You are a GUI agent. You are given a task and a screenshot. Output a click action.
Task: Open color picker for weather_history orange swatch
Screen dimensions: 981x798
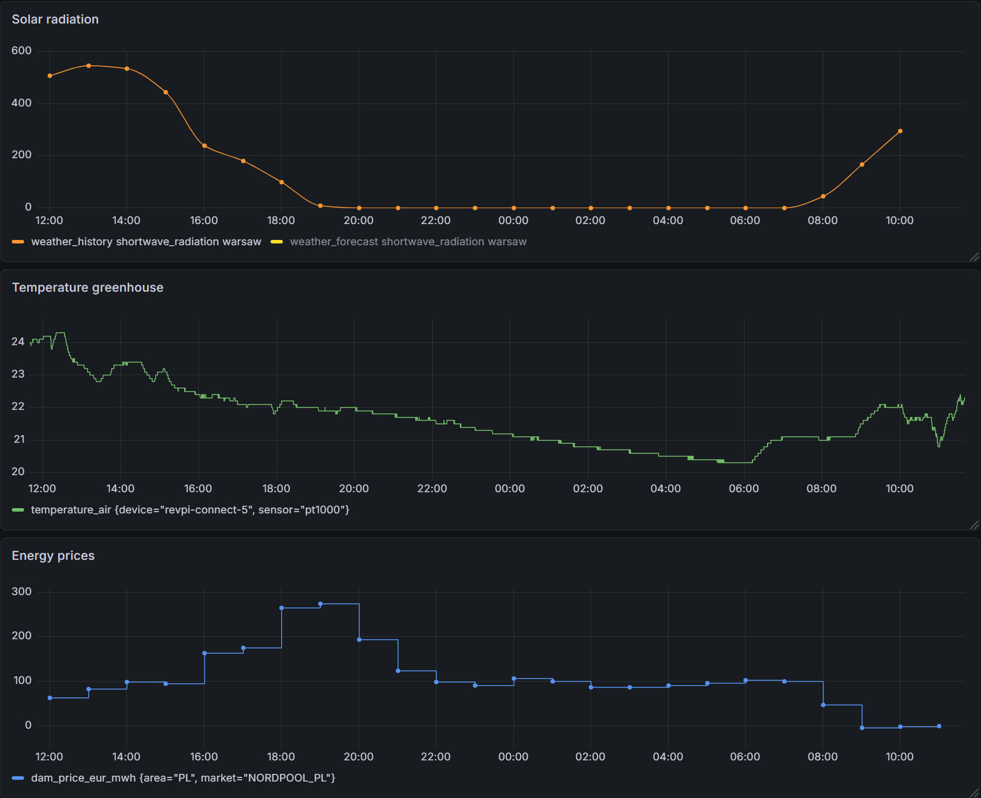tap(18, 242)
